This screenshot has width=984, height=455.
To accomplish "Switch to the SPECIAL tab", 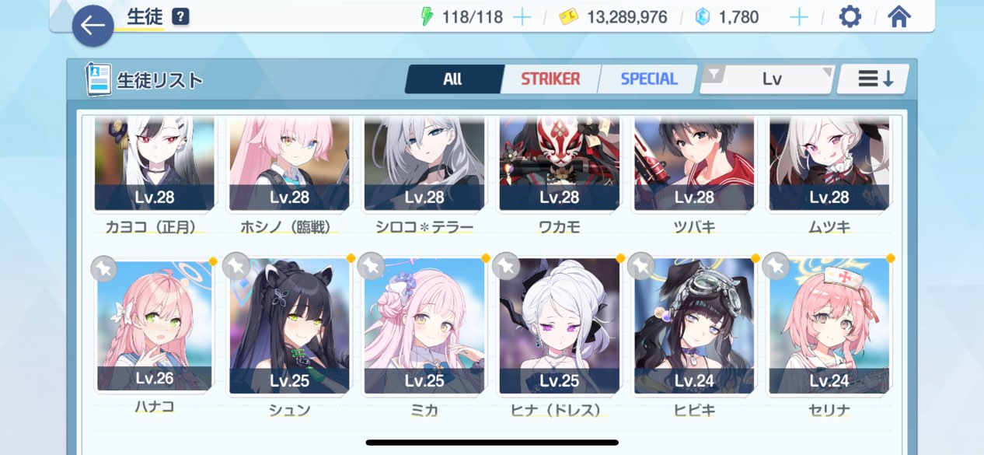I will pos(649,79).
